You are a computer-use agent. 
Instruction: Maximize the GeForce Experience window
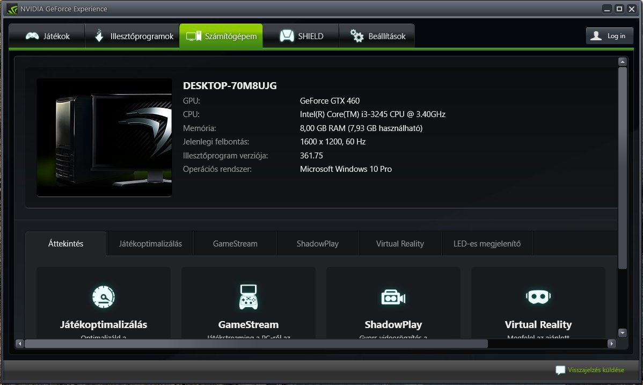(619, 9)
